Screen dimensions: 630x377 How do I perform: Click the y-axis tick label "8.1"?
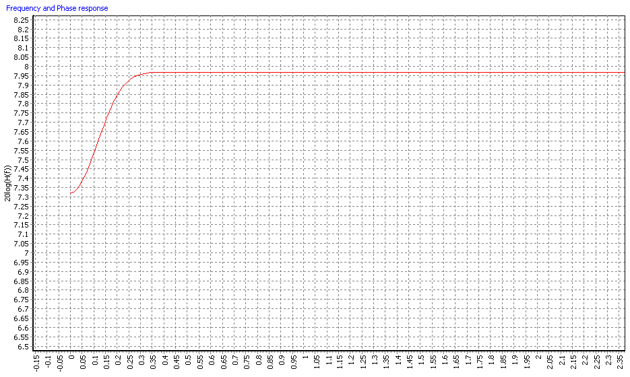coord(24,48)
